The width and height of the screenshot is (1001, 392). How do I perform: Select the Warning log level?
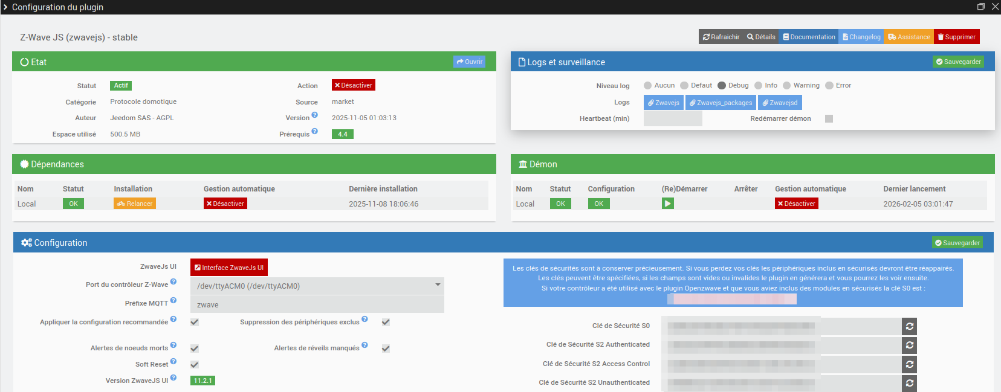point(787,86)
